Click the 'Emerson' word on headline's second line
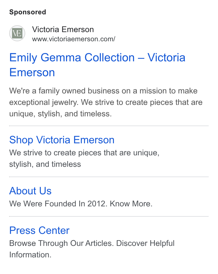Viewport: 218px width, 274px height. pyautogui.click(x=32, y=73)
